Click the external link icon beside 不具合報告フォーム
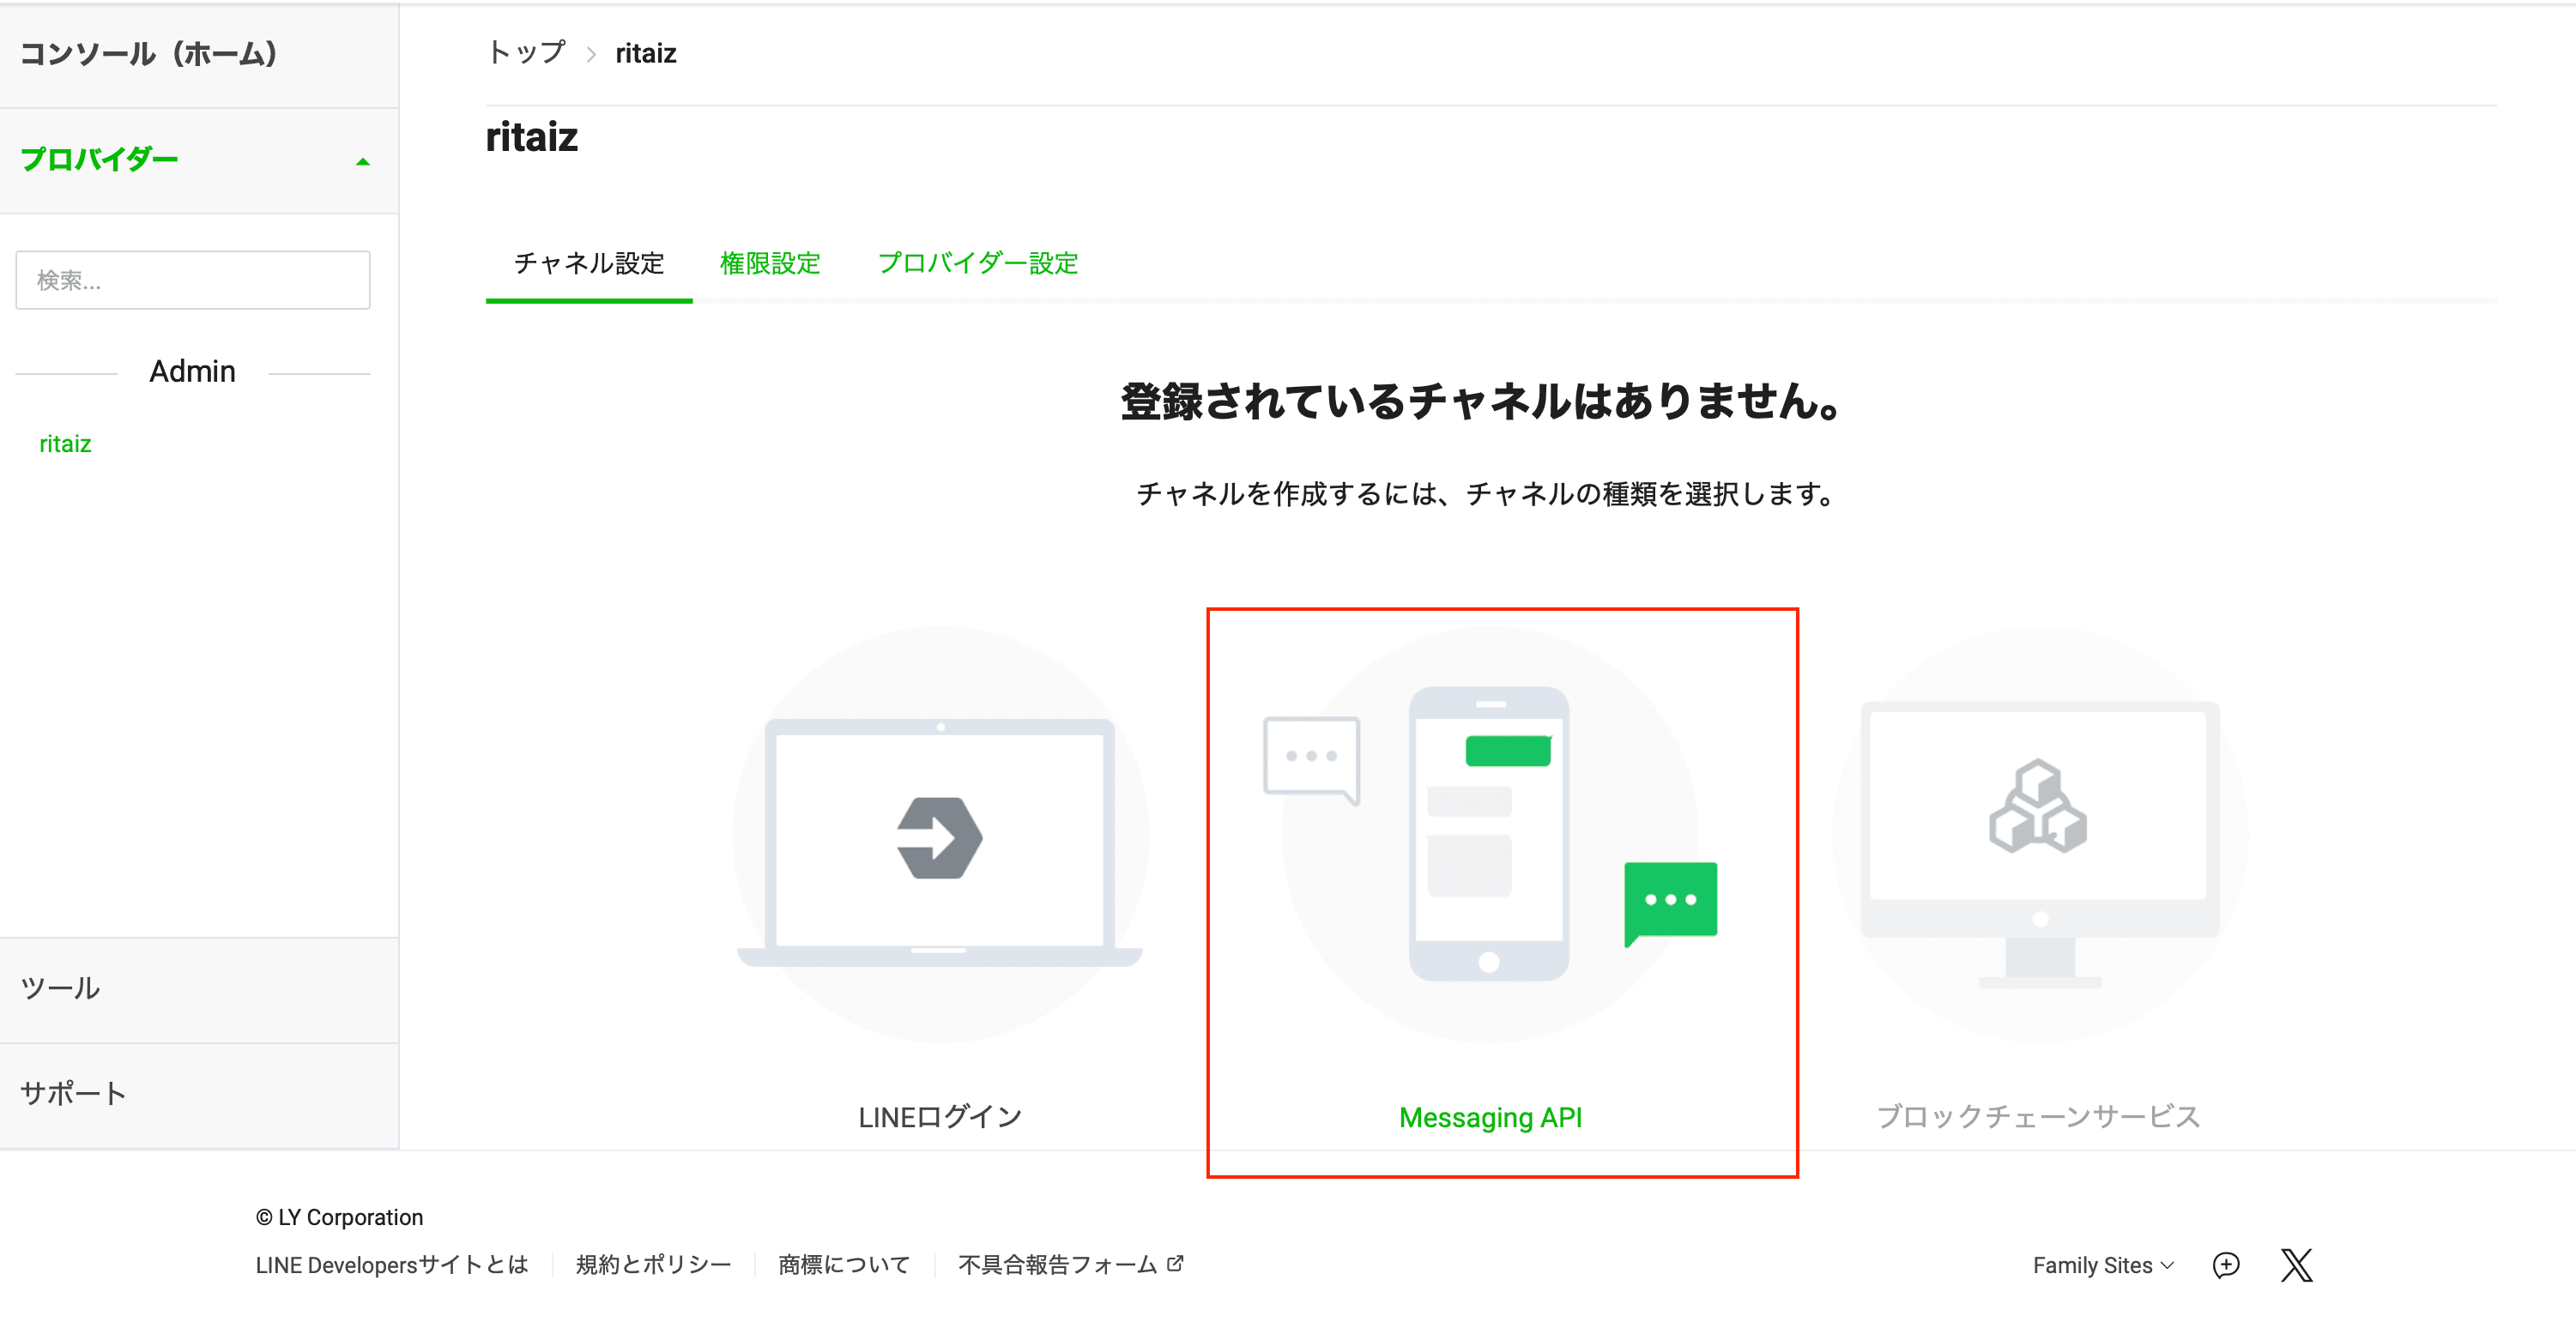This screenshot has width=2576, height=1328. [1176, 1263]
